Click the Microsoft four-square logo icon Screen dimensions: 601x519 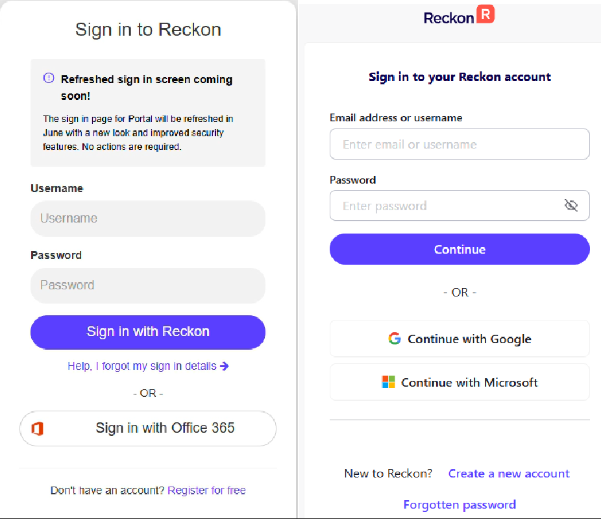pos(388,382)
